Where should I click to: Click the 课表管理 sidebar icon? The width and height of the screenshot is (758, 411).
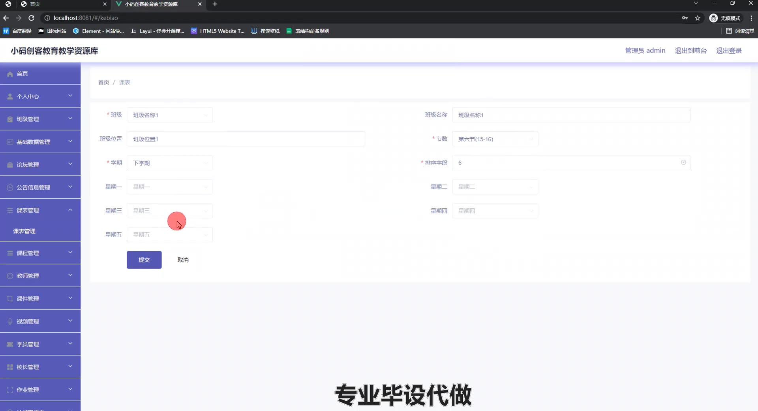point(10,211)
